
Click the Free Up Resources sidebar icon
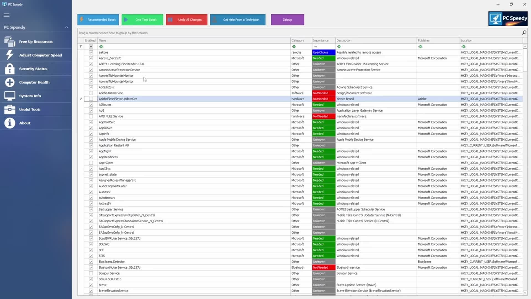coord(10,42)
